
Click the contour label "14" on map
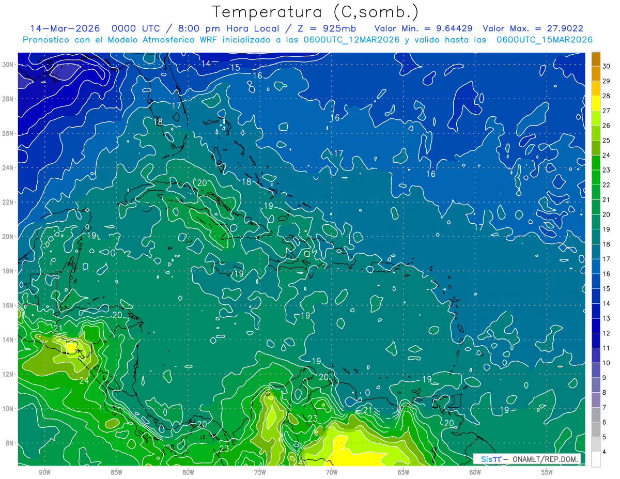click(x=206, y=64)
